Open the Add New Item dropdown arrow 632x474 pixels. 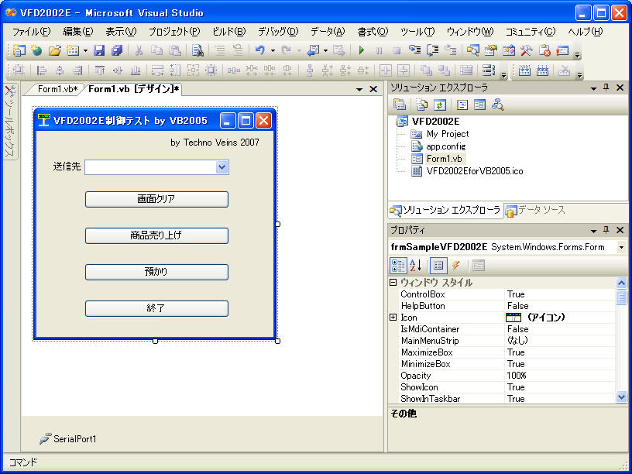pos(85,51)
